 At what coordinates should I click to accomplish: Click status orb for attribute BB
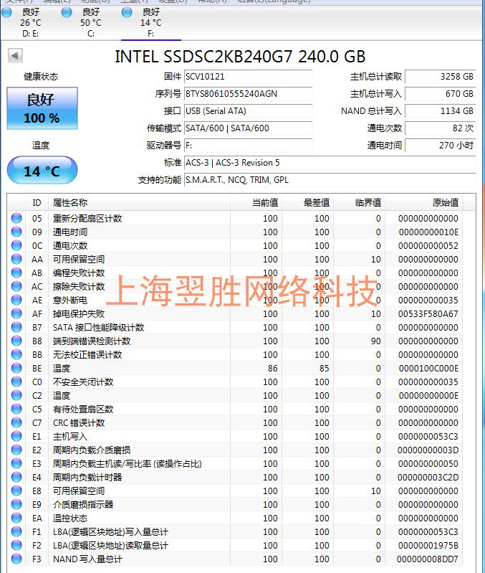[x=16, y=354]
